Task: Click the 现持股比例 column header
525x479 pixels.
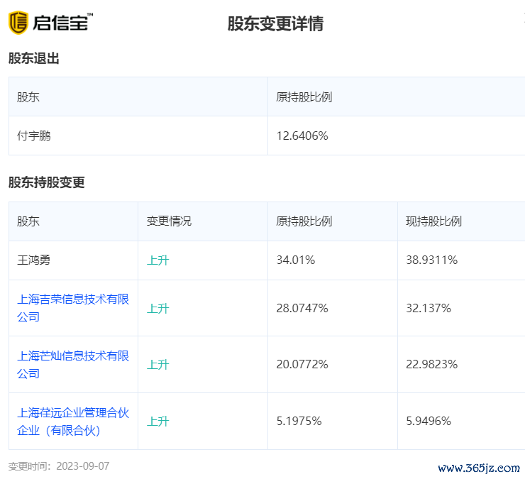Action: pyautogui.click(x=433, y=221)
